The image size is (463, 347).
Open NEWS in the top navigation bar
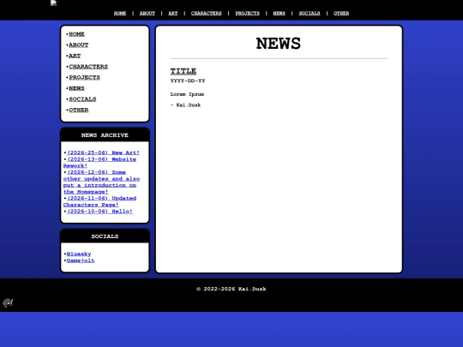(x=279, y=13)
